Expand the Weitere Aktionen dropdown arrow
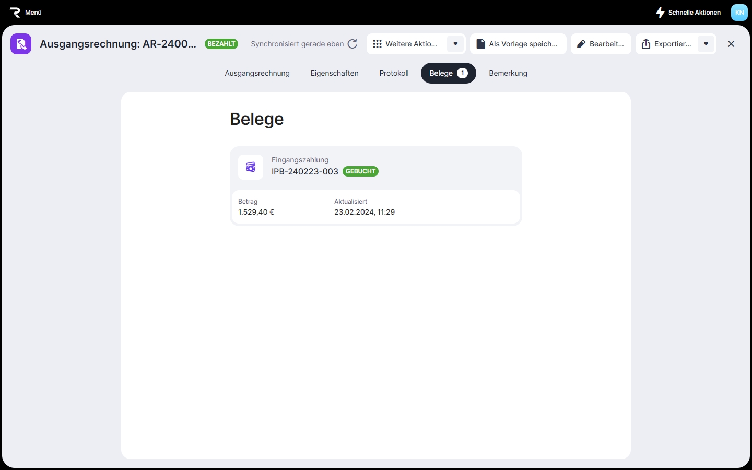Viewport: 752px width, 470px height. click(x=455, y=44)
